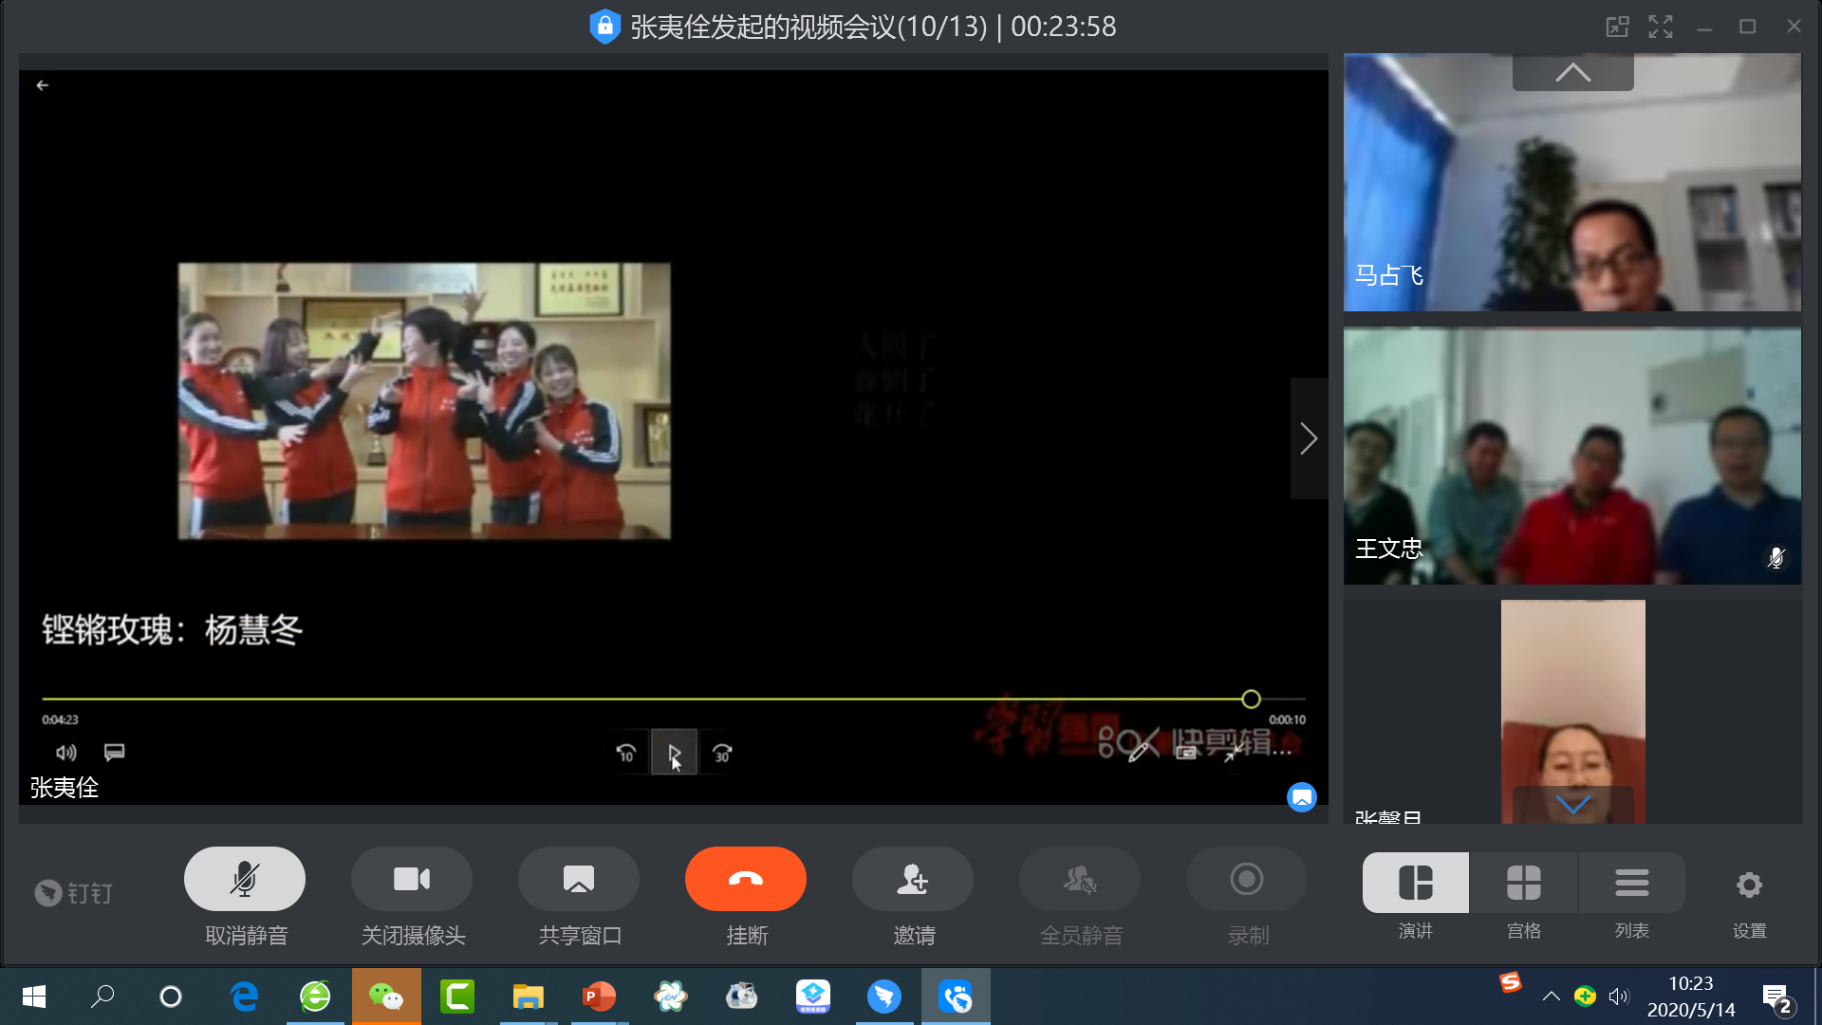Open File Explorer from taskbar
Viewport: 1822px width, 1025px height.
[x=529, y=997]
